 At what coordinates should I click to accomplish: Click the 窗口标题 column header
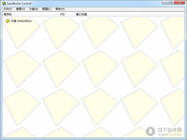click(109, 14)
